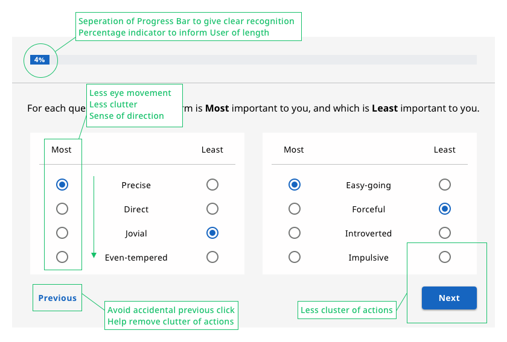
Task: Select Most for Impulsive
Action: pos(294,257)
